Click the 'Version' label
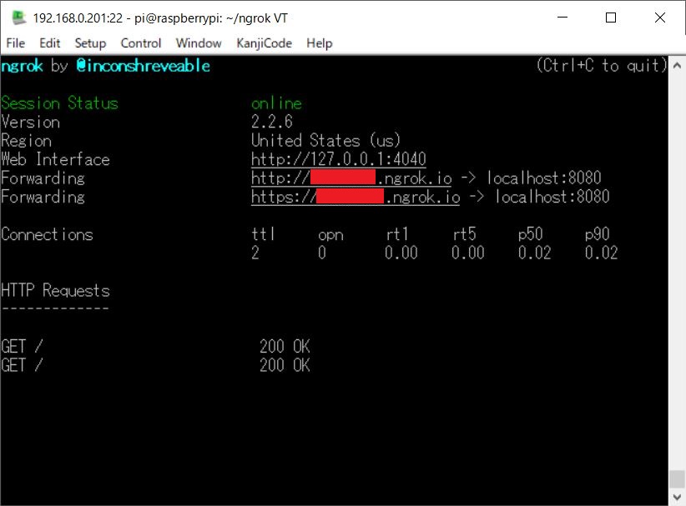Image resolution: width=686 pixels, height=506 pixels. (x=30, y=122)
